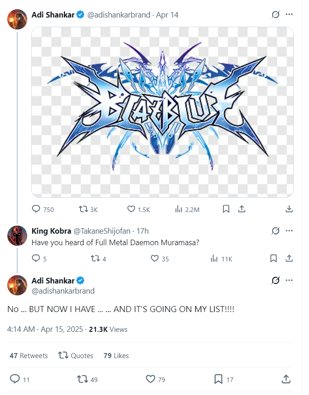Open more options on Adi Shankar's main reply
309x395 pixels.
click(289, 280)
